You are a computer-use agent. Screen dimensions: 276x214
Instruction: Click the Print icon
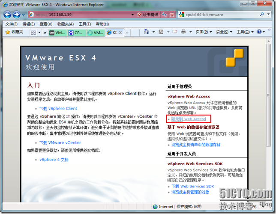(x=183, y=32)
